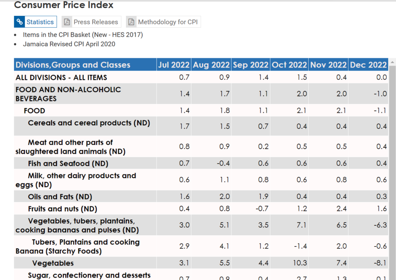Screen dimensions: 396x280
Task: Open Items in the CPI Basket link
Action: 83,35
